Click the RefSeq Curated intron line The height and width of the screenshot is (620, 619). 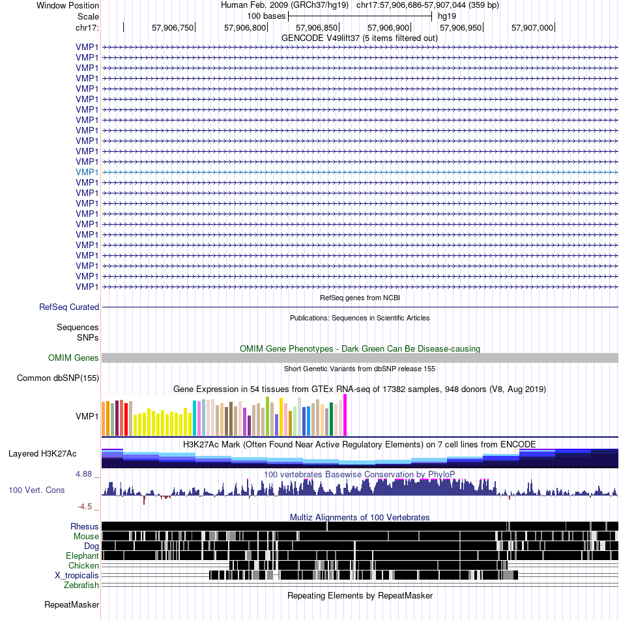(360, 307)
